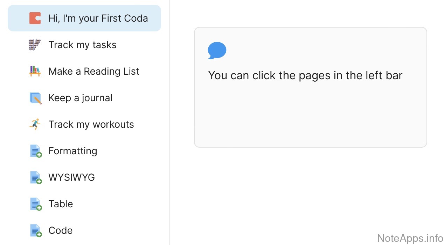
Task: Open the Code page label
Action: [x=60, y=230]
